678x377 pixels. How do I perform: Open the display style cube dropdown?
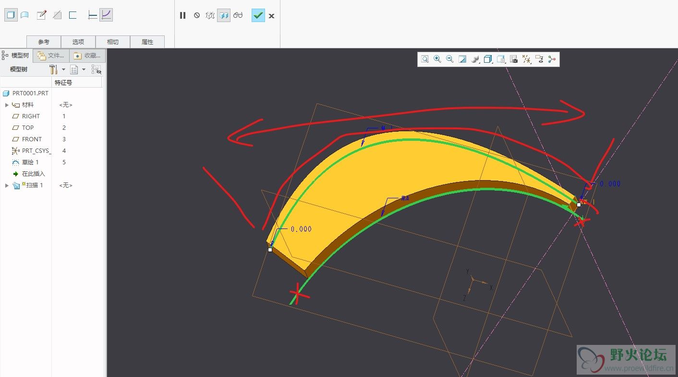[488, 59]
